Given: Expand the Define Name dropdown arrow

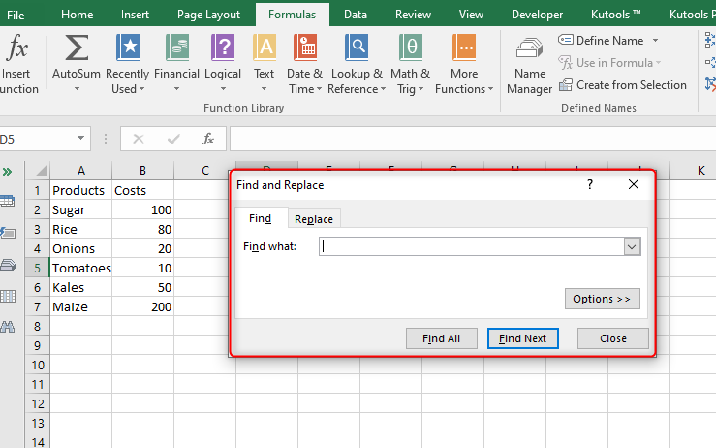Looking at the screenshot, I should click(x=655, y=40).
